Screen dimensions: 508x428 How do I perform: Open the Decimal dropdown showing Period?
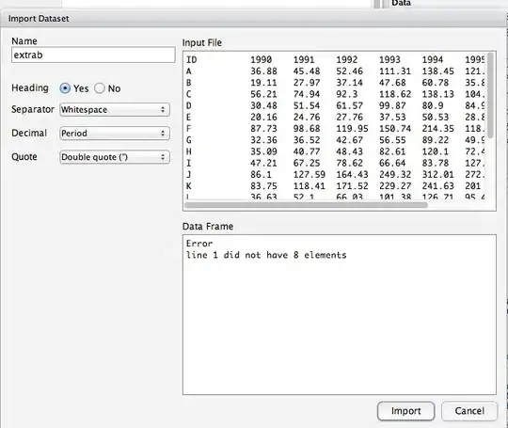[x=115, y=134]
